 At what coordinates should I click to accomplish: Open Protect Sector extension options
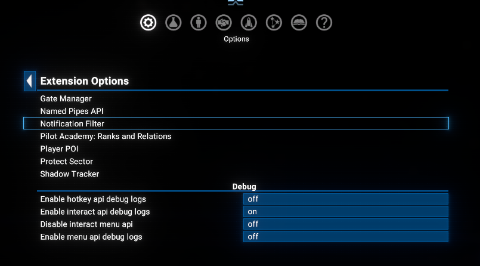tap(236, 161)
